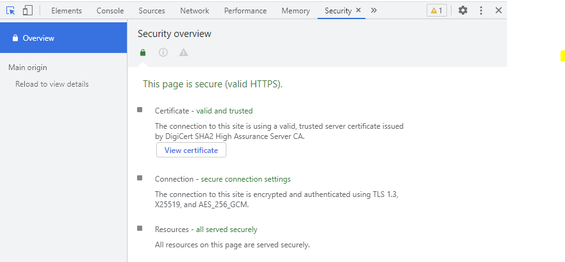Click Reload to view details entry
This screenshot has height=262, width=565.
52,84
